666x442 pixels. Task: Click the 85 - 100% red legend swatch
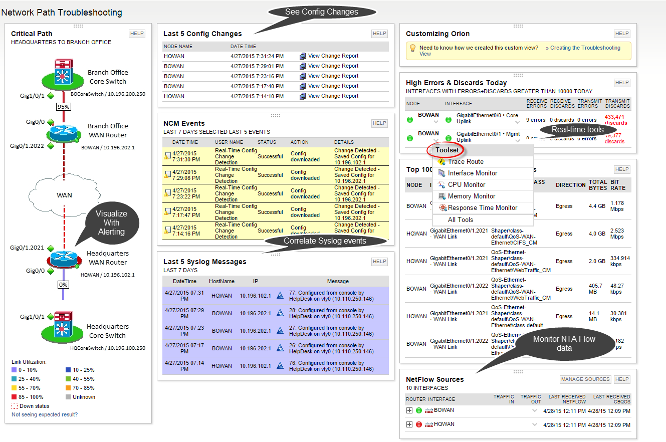14,397
